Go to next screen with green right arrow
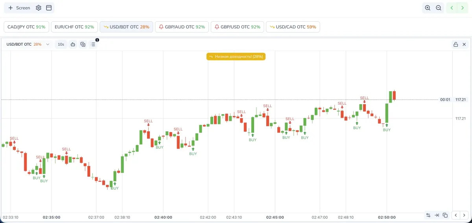 463,8
